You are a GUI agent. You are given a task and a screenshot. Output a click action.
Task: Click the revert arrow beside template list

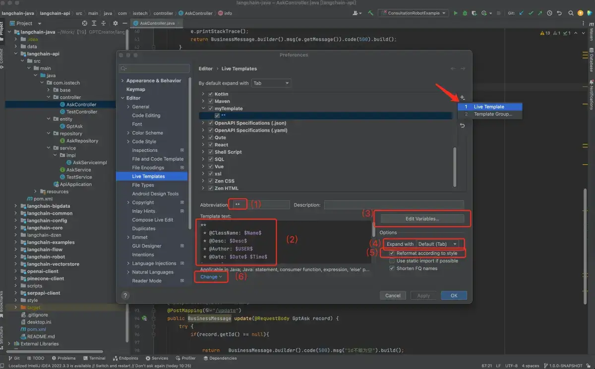tap(462, 126)
